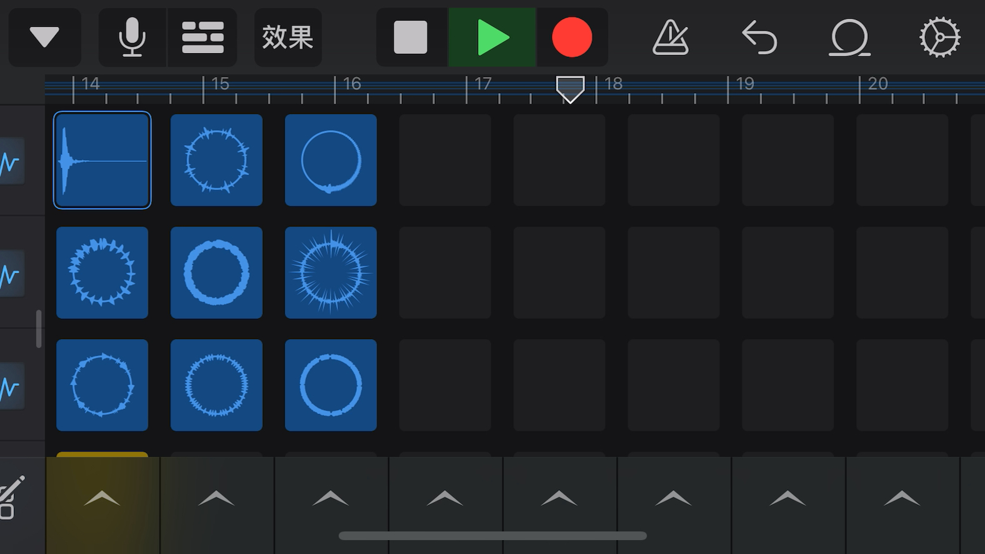
Task: Click bar 20 on the ruler
Action: [x=877, y=84]
